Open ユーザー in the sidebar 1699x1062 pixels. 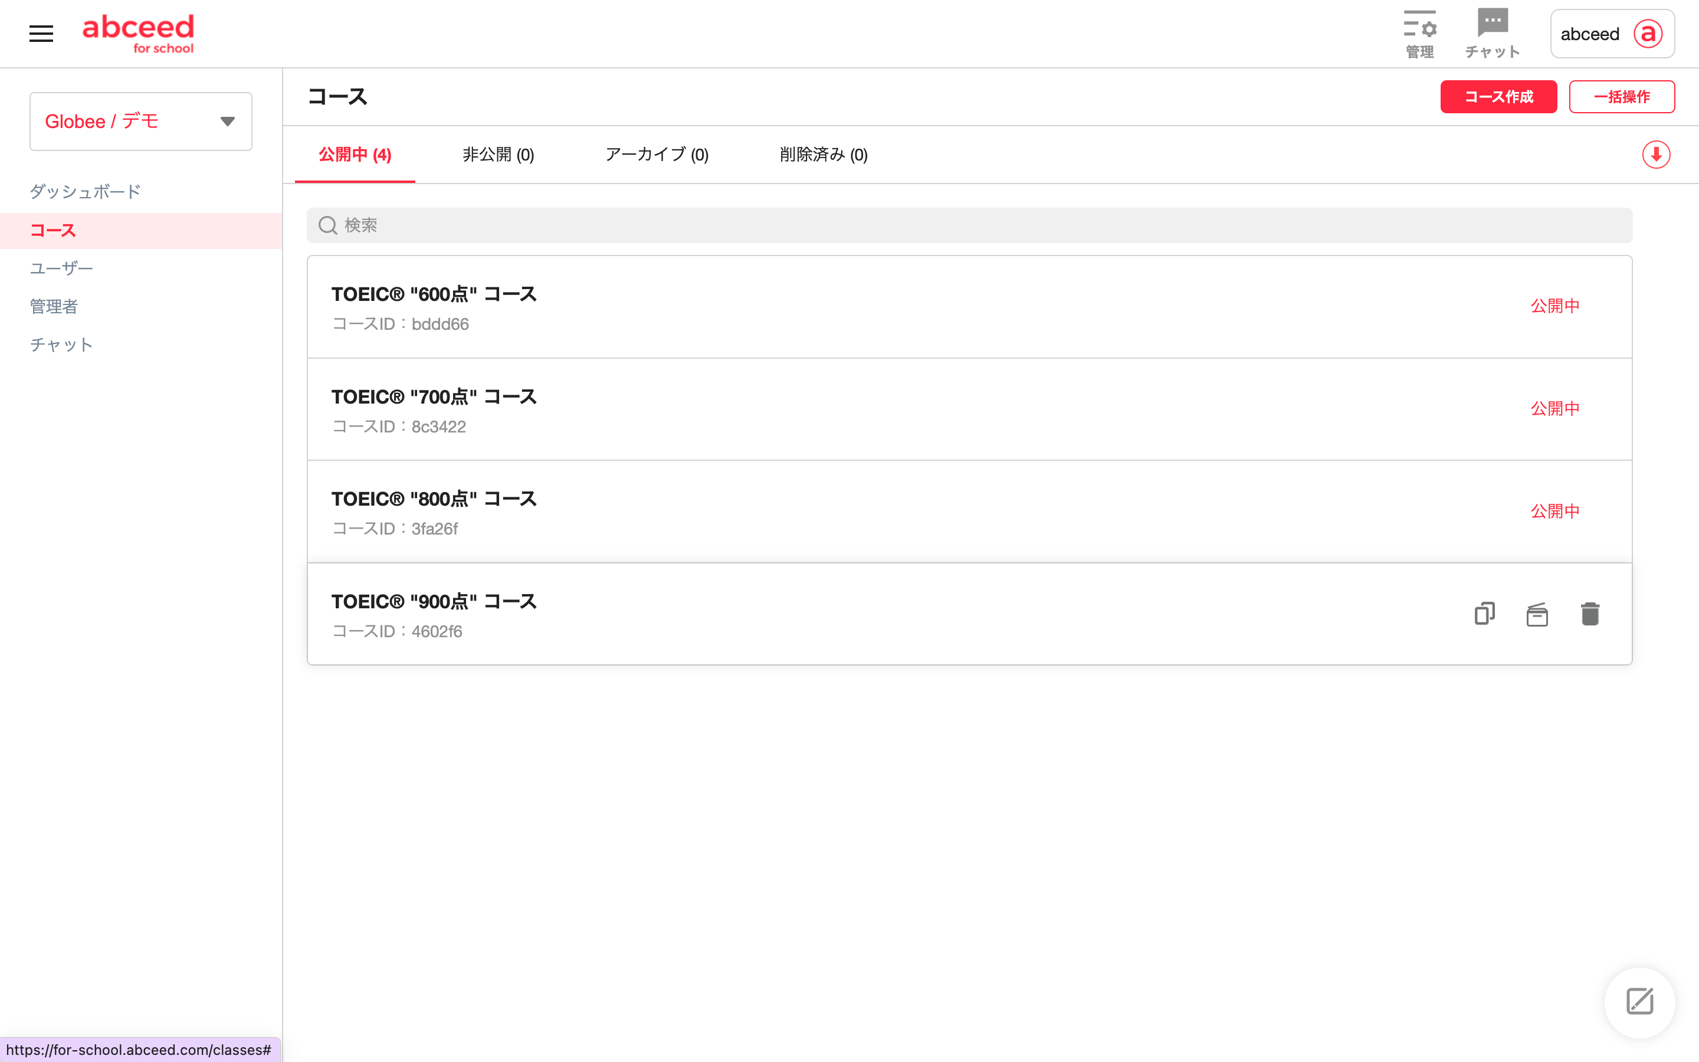coord(61,268)
